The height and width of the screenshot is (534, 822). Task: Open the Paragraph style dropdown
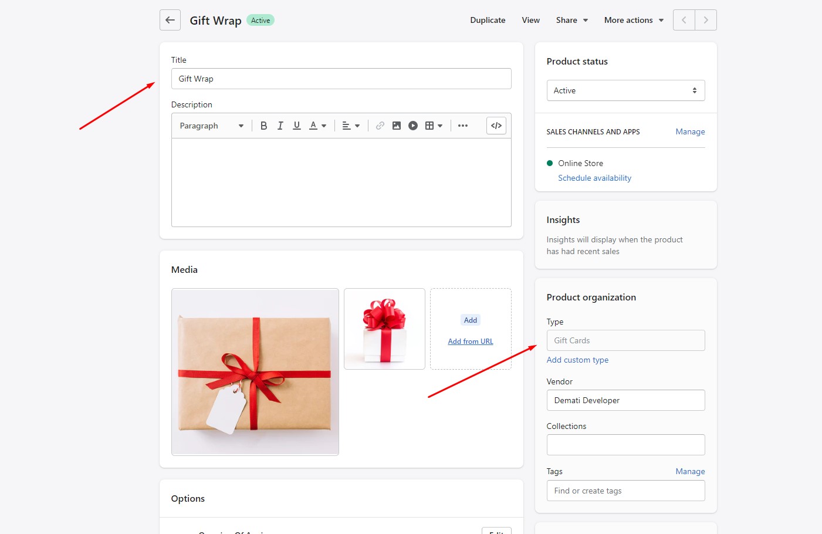[x=211, y=126]
